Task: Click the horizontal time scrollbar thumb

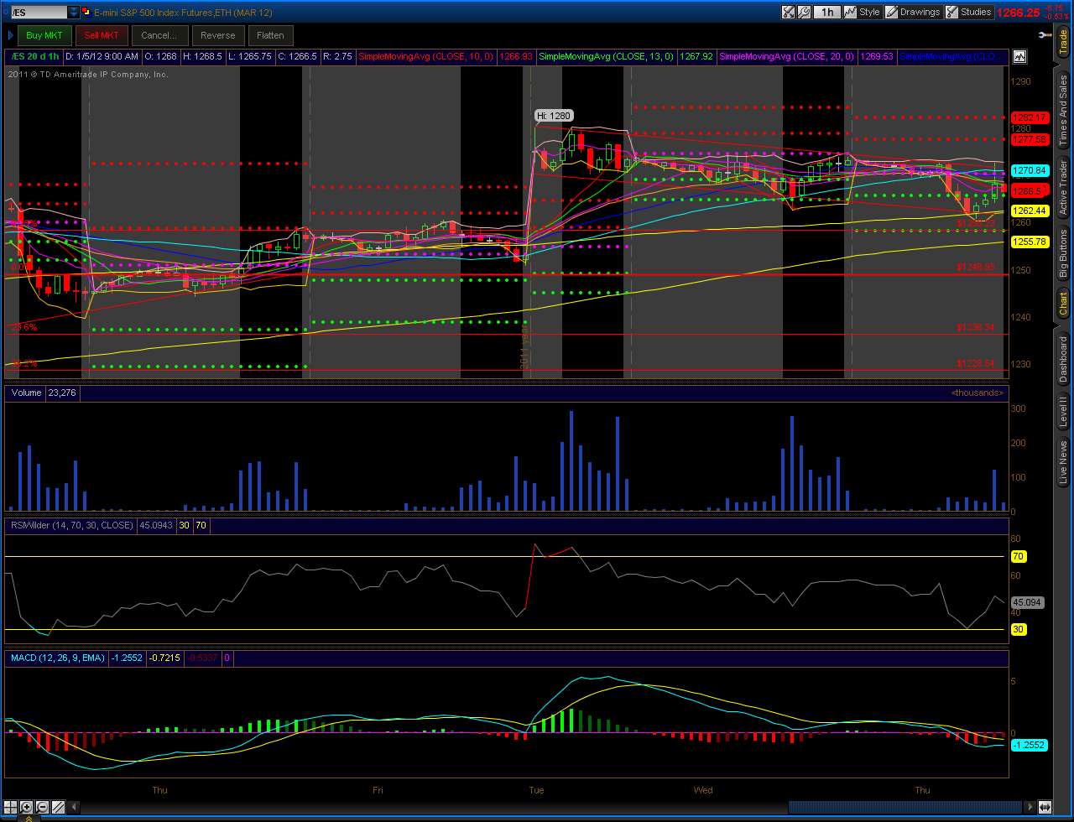Action: (x=905, y=807)
